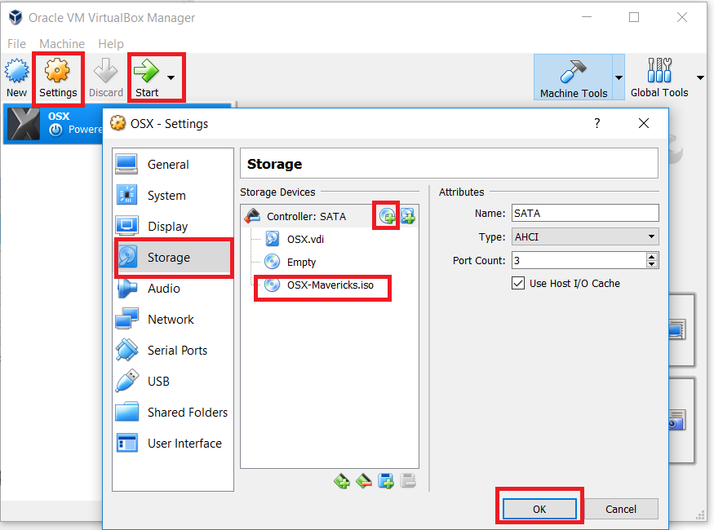Click the VirtualBox logo in title bar
Screen dimensions: 714x530
click(16, 17)
